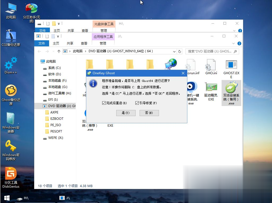272x203 pixels.
Task: Open Windows密码修改 key icon
Action: point(11,150)
